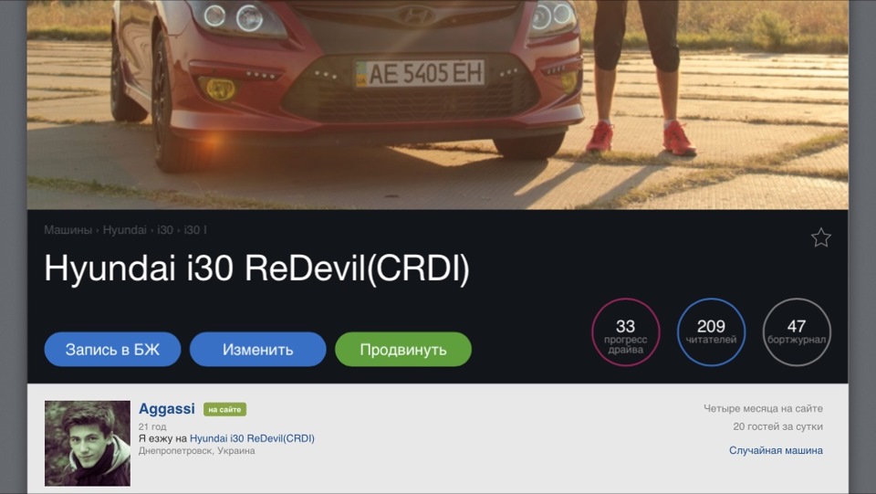Viewport: 876px width, 494px height.
Task: Click the green Продвинуть button
Action: 402,349
